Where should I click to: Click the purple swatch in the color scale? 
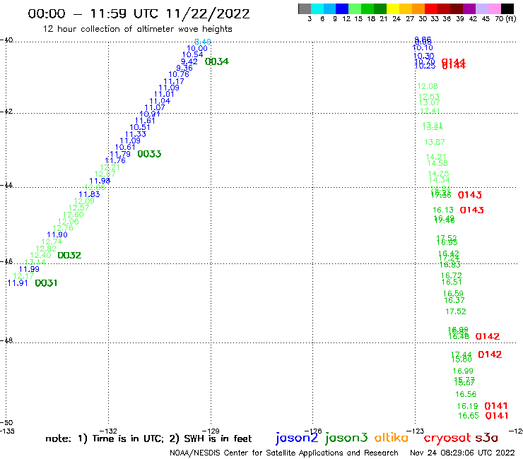(x=469, y=8)
